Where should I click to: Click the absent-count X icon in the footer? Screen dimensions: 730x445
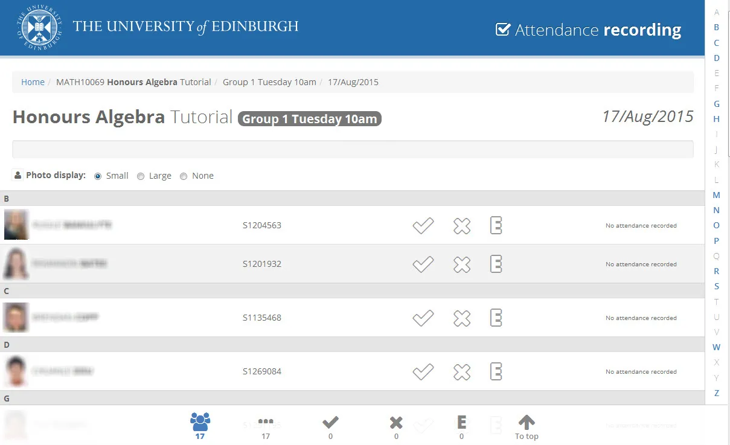click(x=395, y=422)
